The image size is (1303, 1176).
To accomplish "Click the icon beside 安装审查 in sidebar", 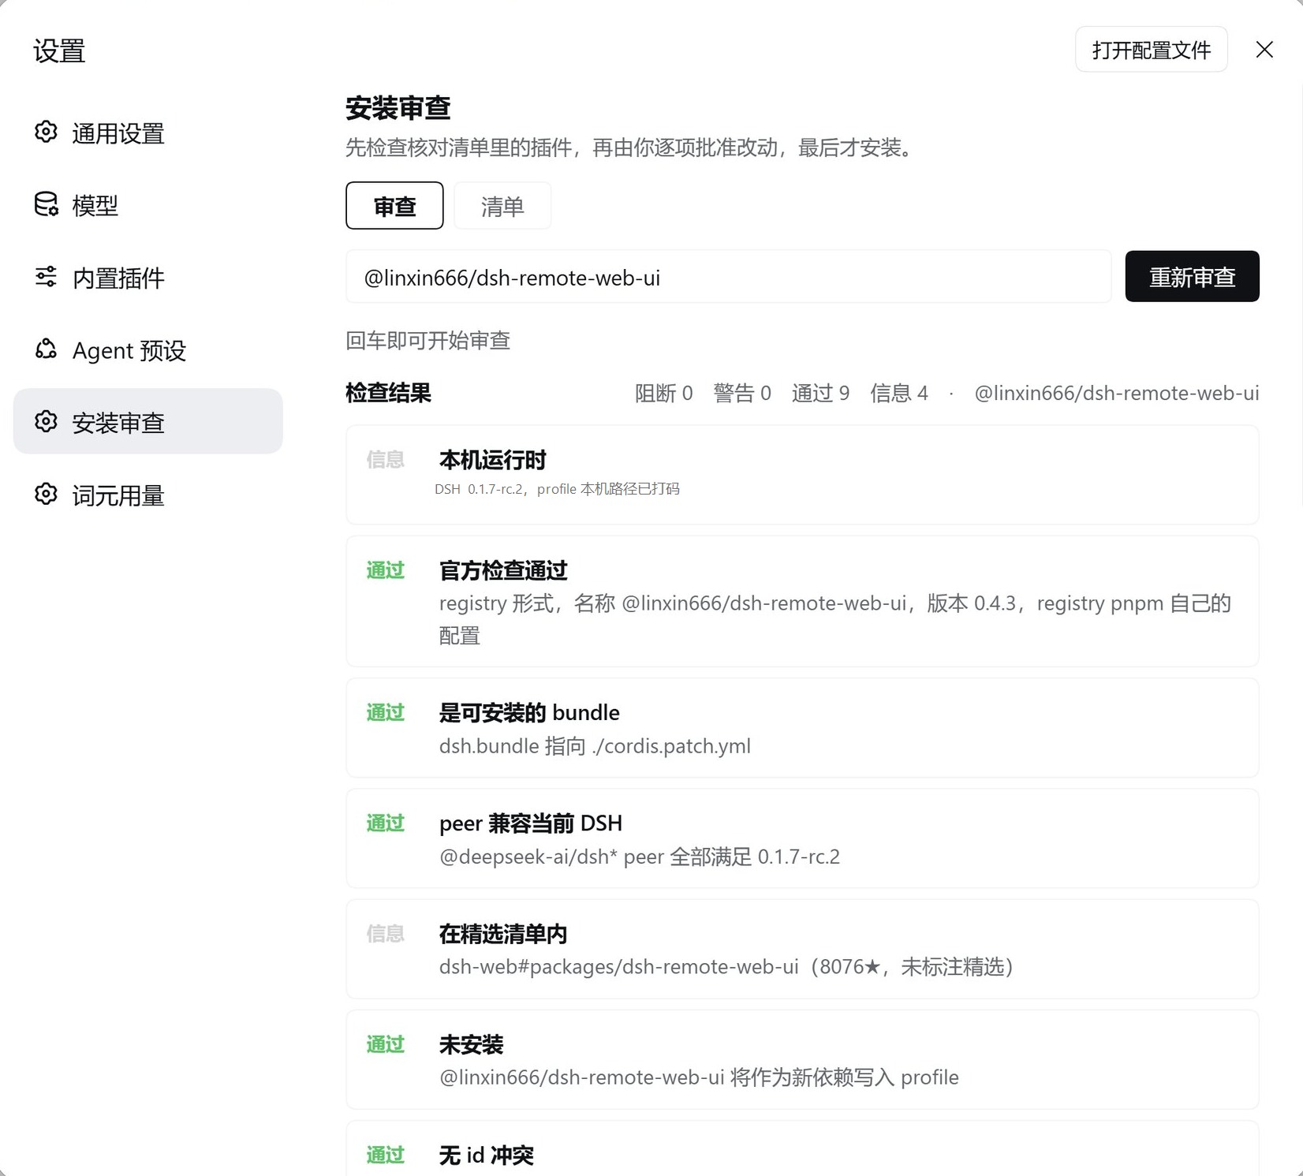I will 46,421.
